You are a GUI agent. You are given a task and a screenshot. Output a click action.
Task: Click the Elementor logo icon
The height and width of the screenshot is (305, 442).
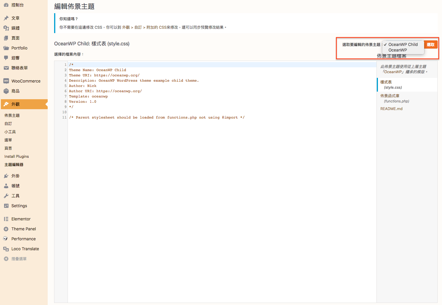(6, 219)
